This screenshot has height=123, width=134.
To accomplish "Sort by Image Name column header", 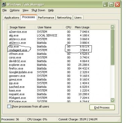I will pos(21,27).
